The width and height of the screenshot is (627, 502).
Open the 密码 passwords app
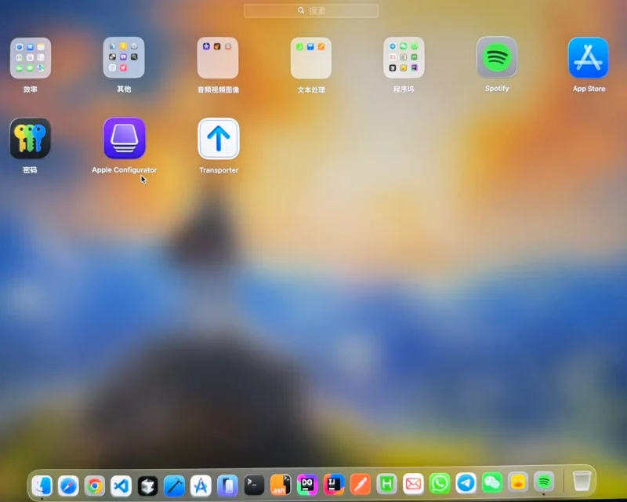click(30, 139)
